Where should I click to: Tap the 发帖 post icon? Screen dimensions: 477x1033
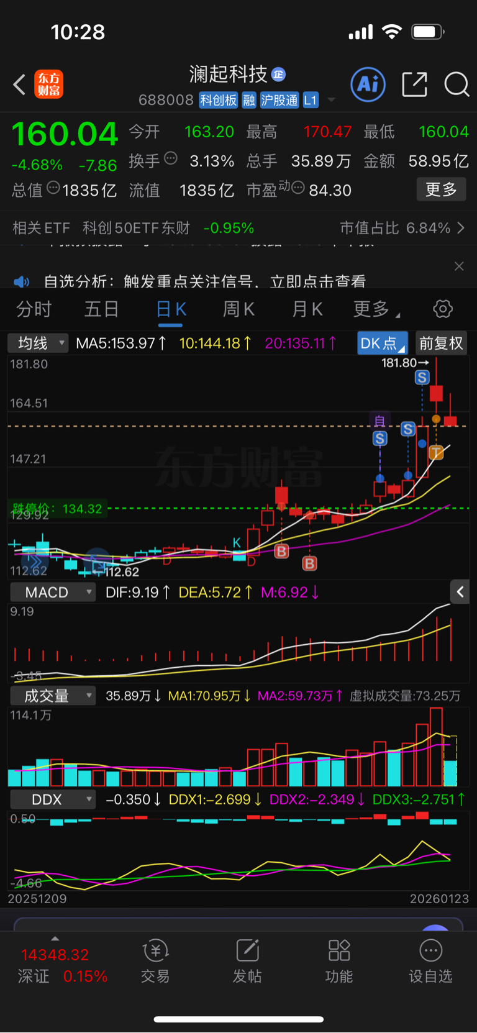pos(247,962)
